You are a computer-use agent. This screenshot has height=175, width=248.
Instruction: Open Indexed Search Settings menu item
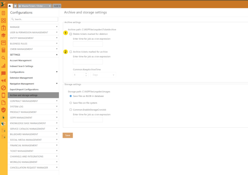pos(22,66)
